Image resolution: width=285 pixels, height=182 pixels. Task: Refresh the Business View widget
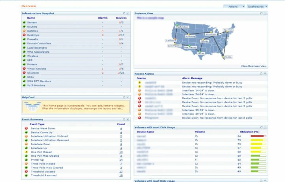[261, 13]
